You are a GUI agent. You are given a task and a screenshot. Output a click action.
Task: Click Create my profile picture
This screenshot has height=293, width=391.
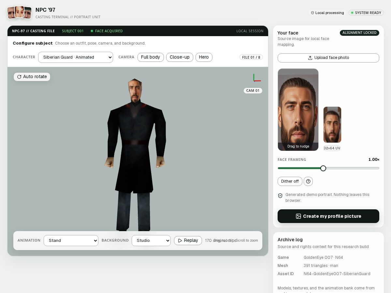[328, 216]
